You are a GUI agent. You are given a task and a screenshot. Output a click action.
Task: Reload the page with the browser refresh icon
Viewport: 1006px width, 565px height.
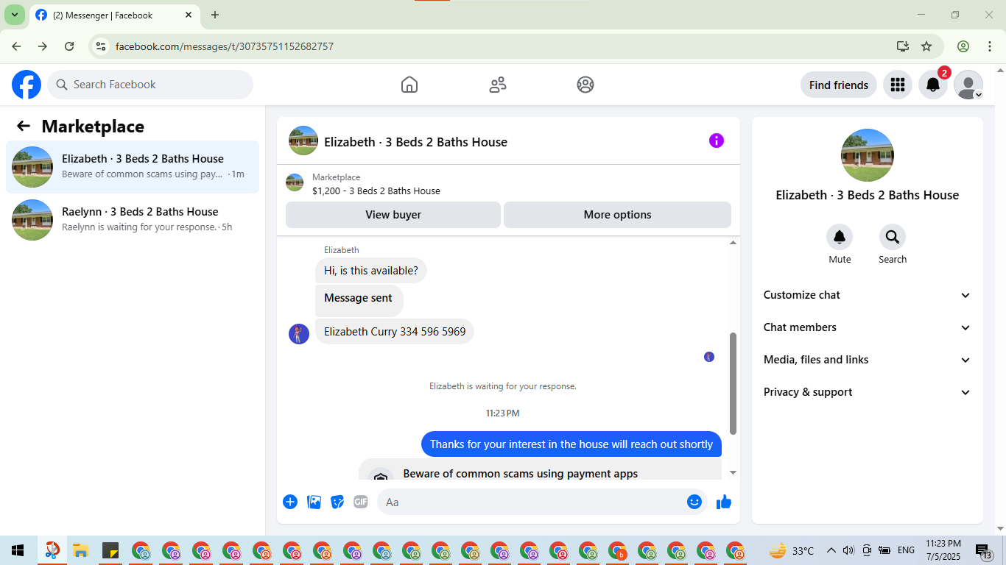[x=69, y=46]
